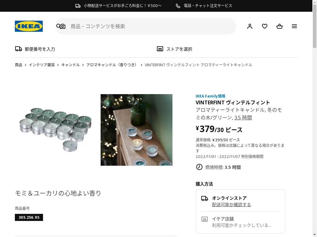Click VINTERFINT ヴィンテルフィント product title
317x237 pixels.
pos(233,102)
